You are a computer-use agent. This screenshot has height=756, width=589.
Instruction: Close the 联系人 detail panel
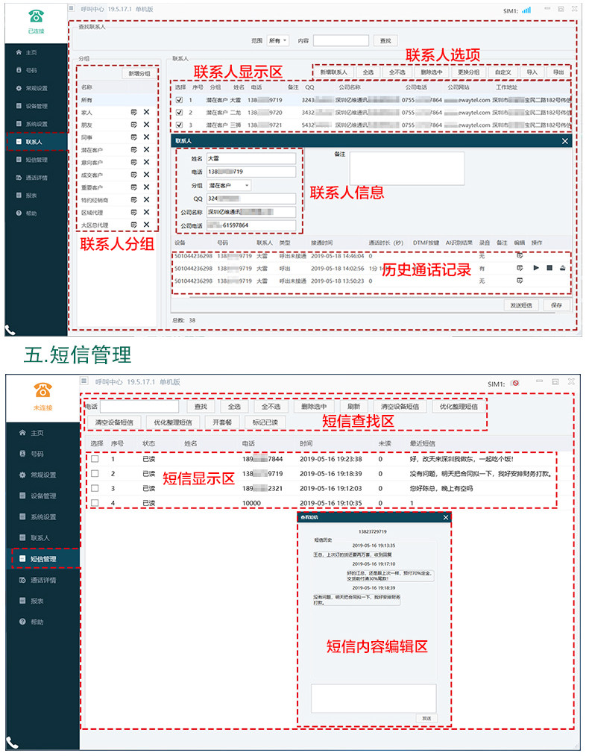coord(565,141)
